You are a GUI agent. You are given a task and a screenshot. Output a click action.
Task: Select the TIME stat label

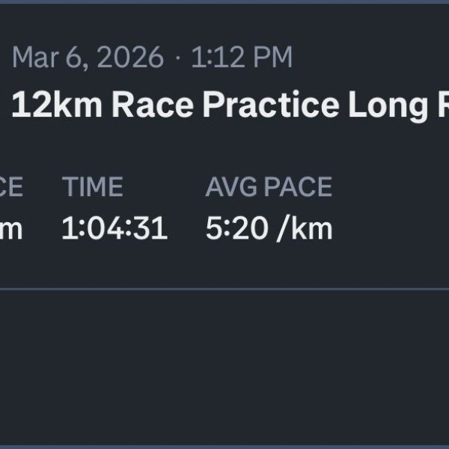coord(92,186)
